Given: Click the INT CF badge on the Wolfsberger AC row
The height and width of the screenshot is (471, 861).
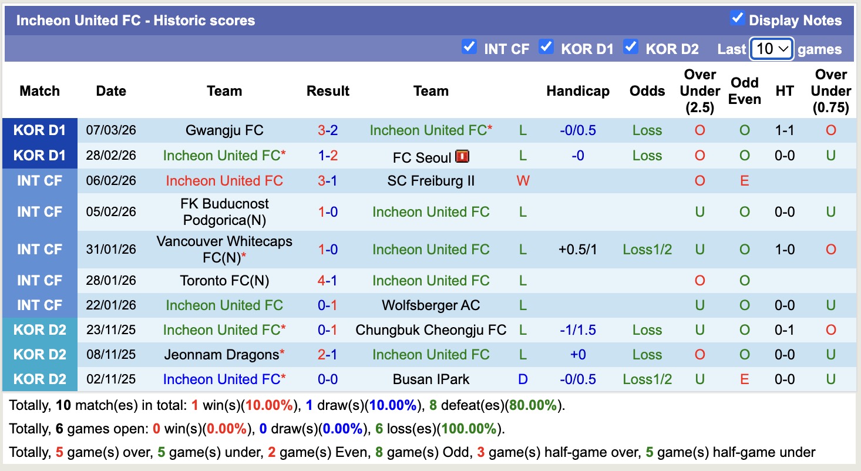Looking at the screenshot, I should 39,305.
